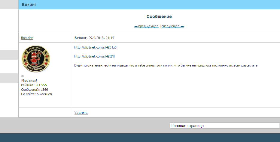Viewport: 280px width, 142px height.
Task: Open clip2net link ending 4ZIHq6
Action: coord(95,47)
